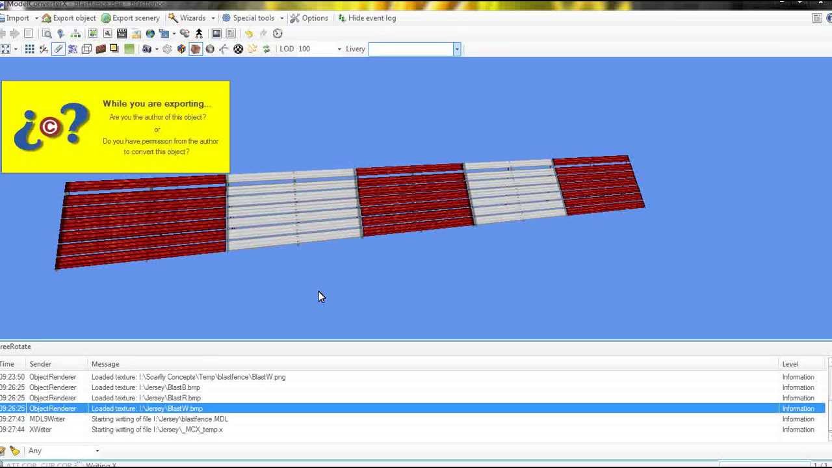The image size is (832, 468).
Task: Click the green refresh arrows icon
Action: click(x=266, y=49)
